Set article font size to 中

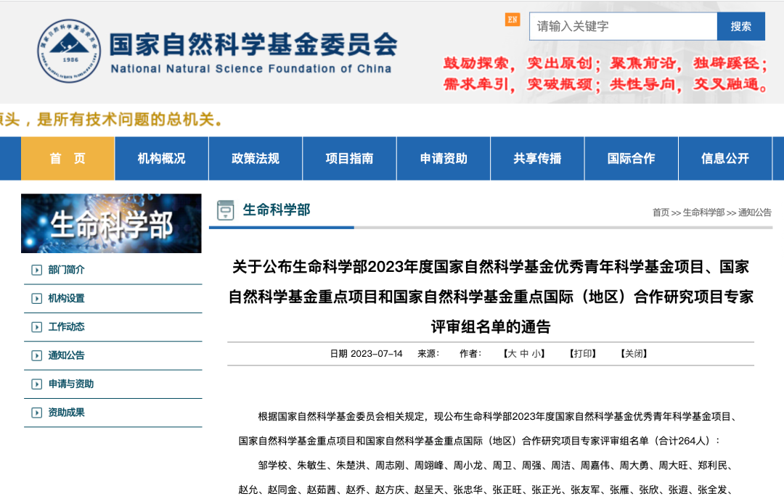tap(524, 354)
